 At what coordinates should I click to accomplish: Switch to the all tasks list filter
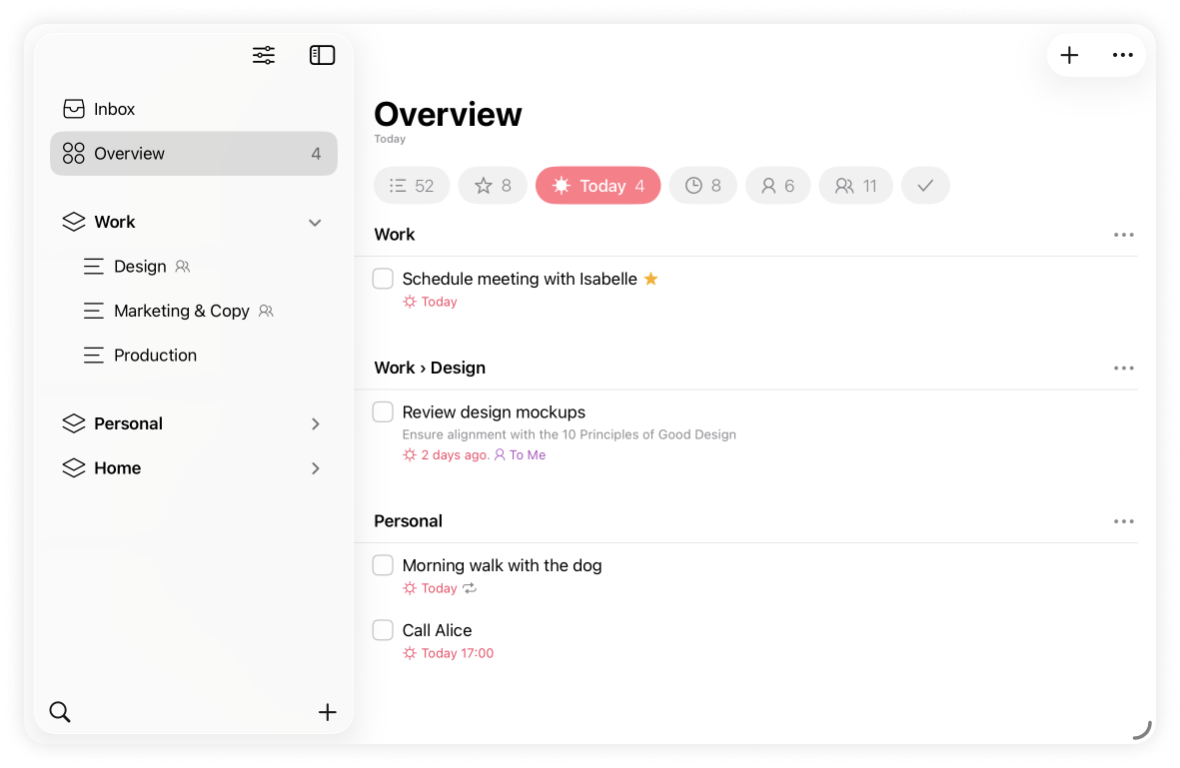pos(411,186)
